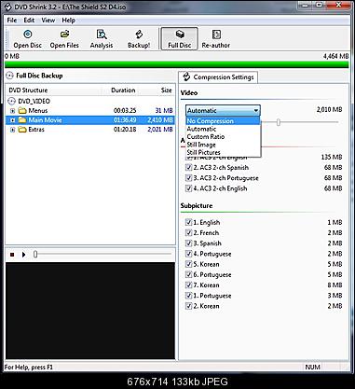Screen dimensions: 355x389
Task: Click the preview seek slider handle
Action: 35,255
